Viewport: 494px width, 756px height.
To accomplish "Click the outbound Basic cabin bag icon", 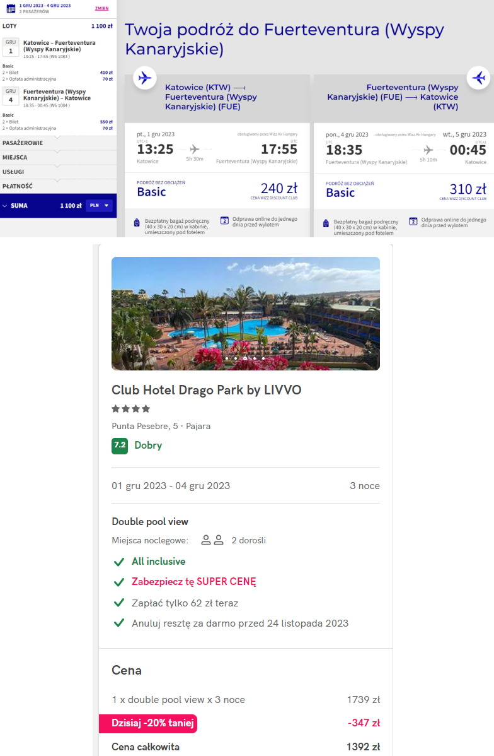I will point(137,223).
